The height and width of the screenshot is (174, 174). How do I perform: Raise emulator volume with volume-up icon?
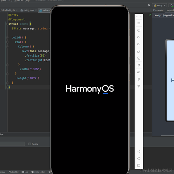click(139, 37)
